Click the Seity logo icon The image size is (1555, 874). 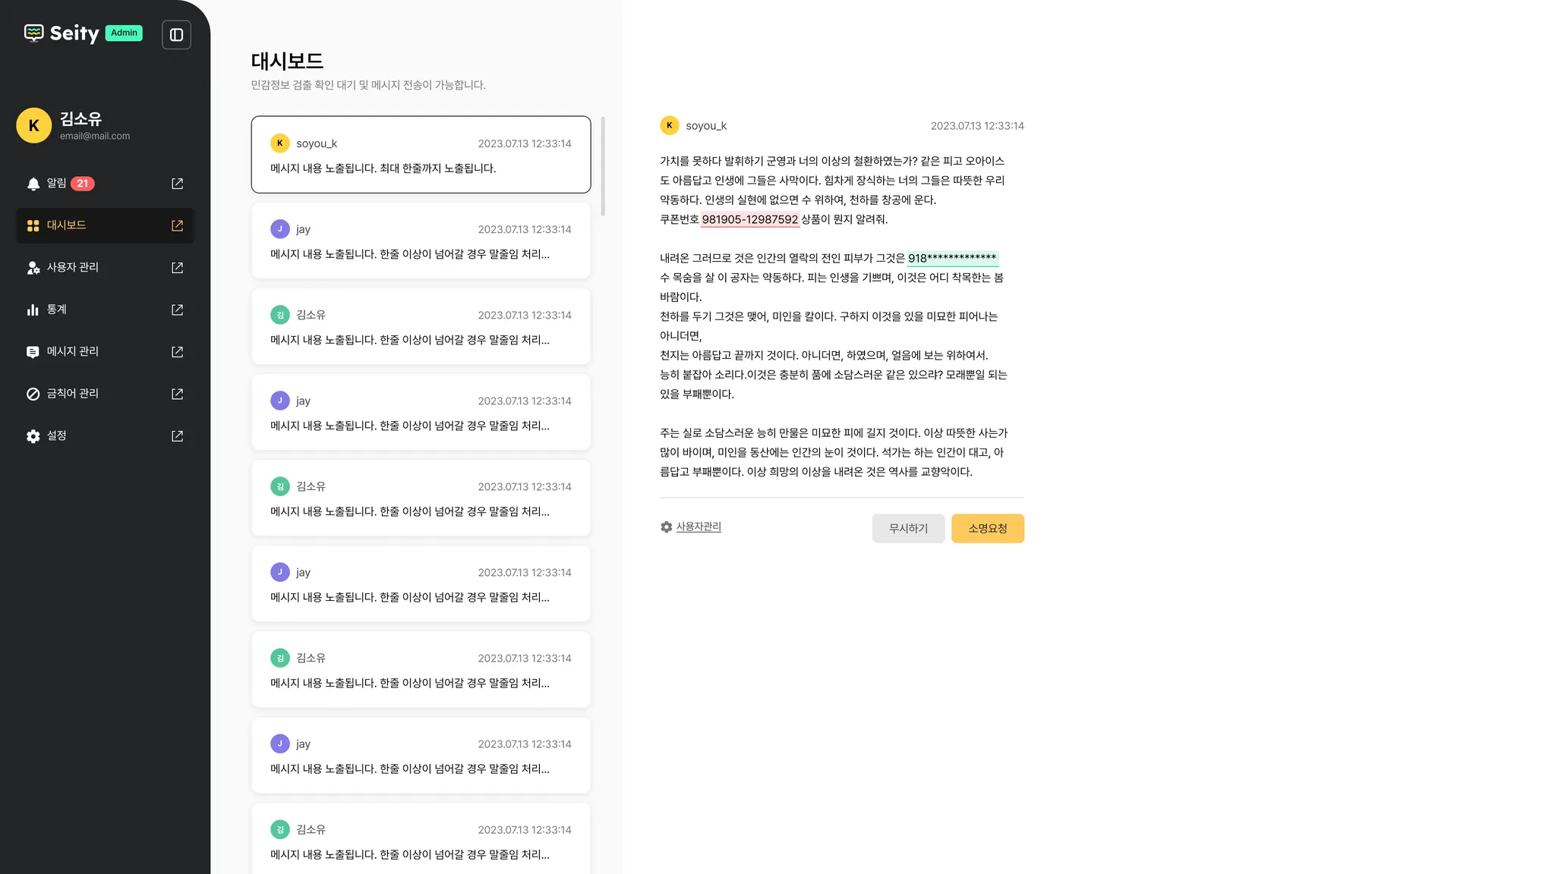(x=33, y=33)
